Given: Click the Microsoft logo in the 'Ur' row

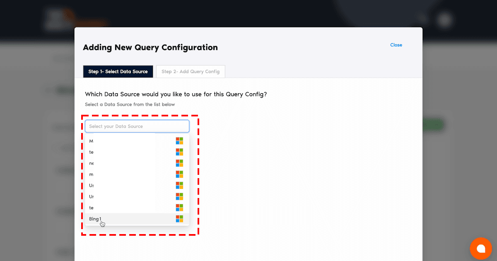Looking at the screenshot, I should coord(179,196).
